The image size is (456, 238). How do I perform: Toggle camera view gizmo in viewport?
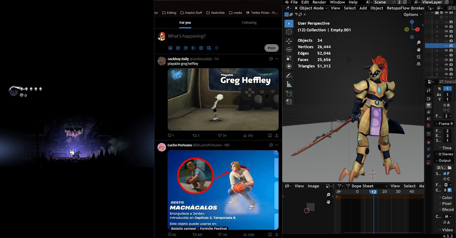tap(418, 57)
